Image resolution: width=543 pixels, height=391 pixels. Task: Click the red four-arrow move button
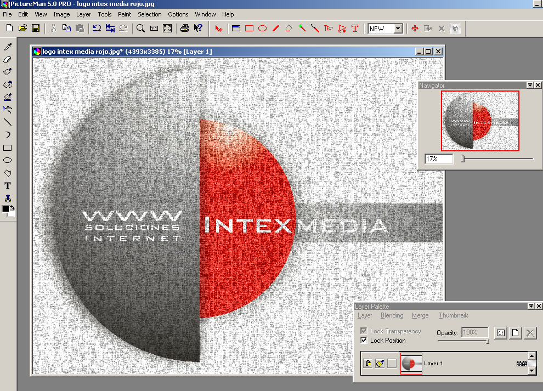(415, 29)
